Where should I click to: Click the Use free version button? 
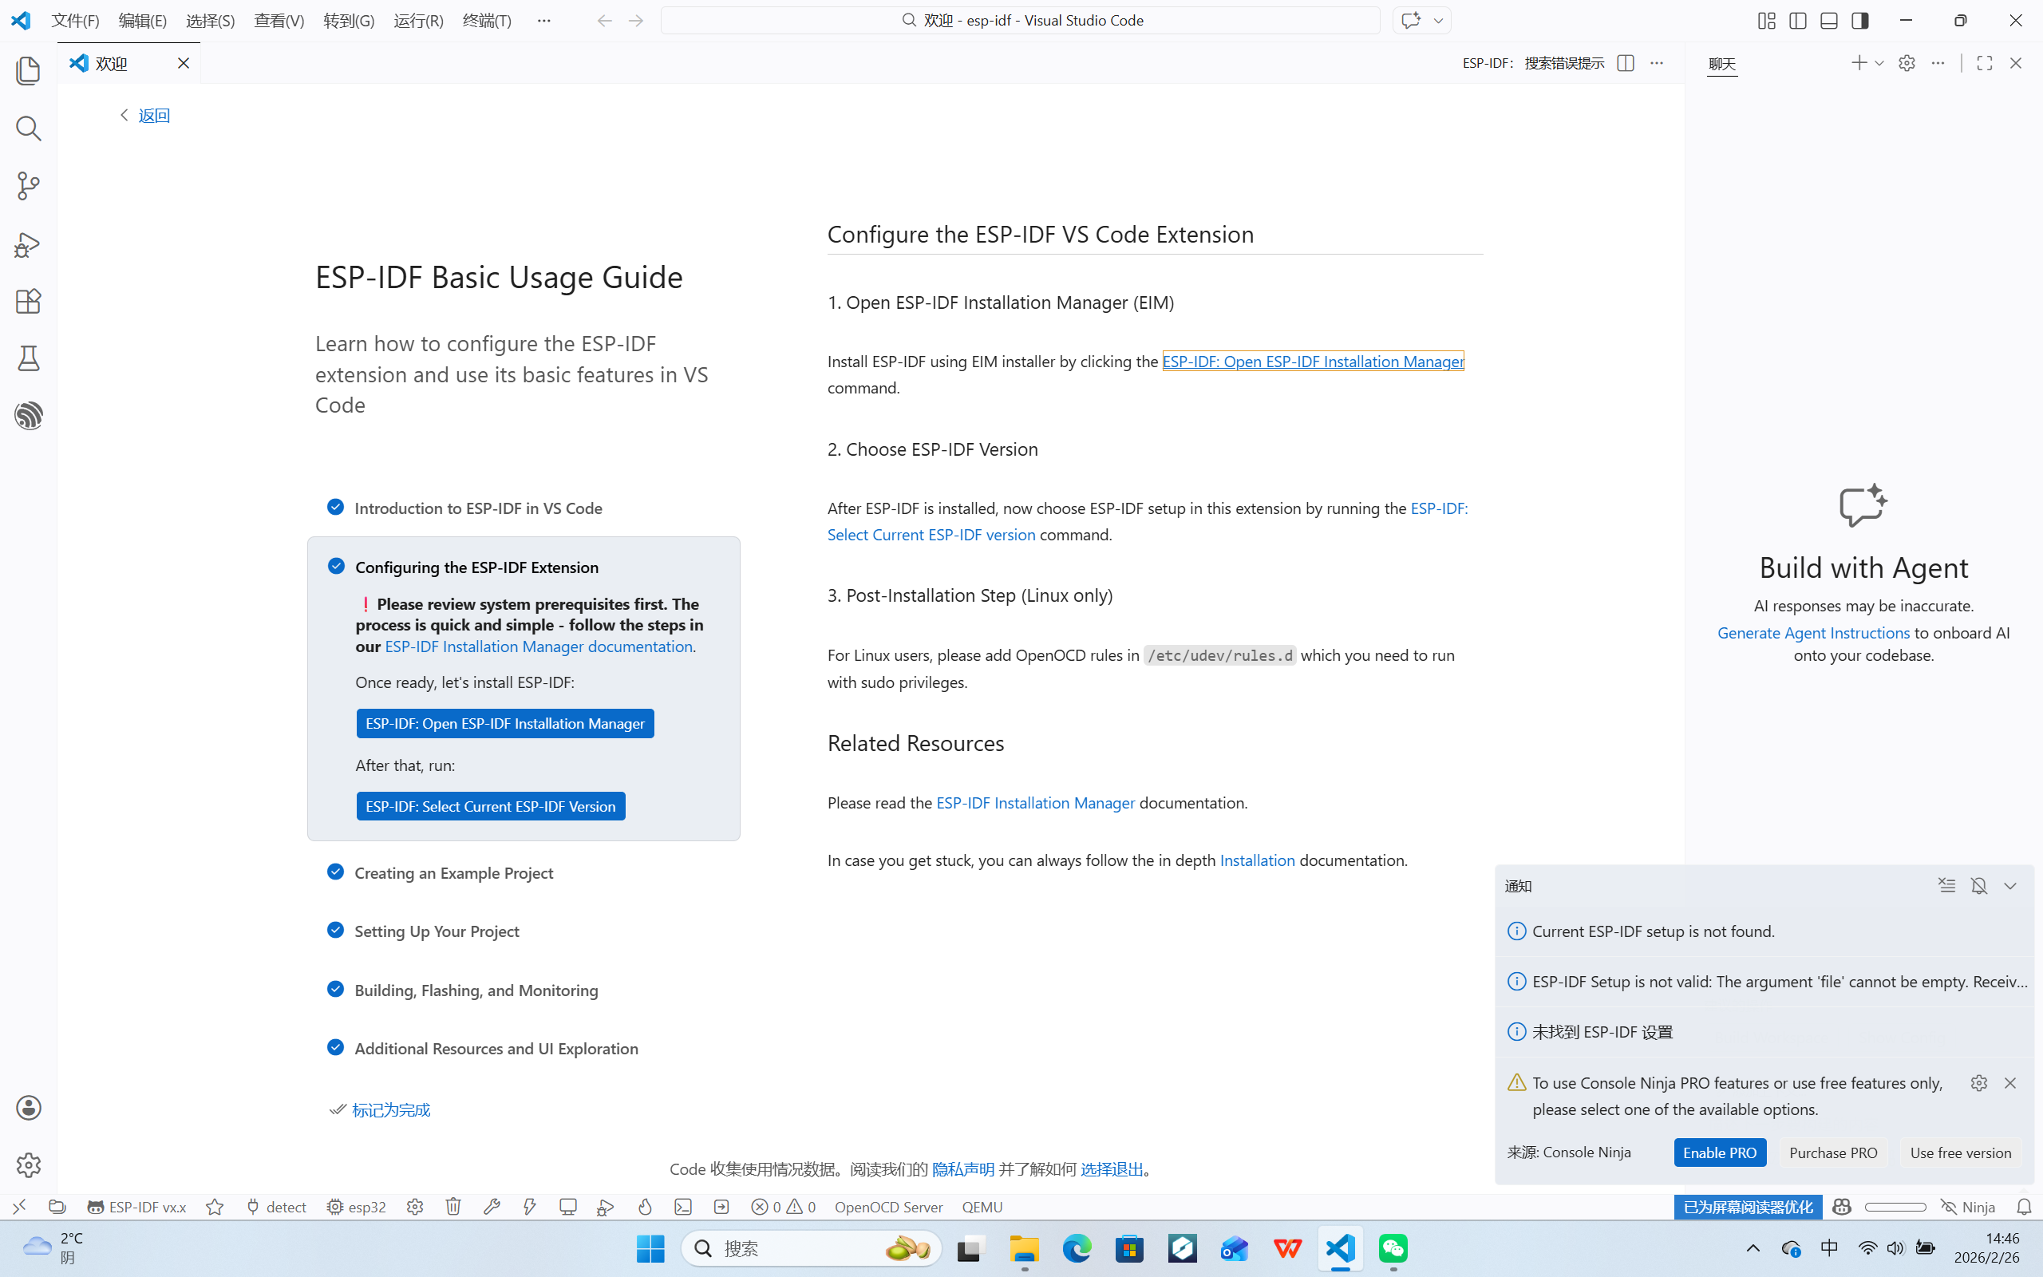point(1959,1152)
